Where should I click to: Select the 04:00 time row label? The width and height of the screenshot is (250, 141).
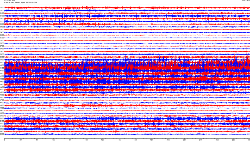click(x=2, y=30)
